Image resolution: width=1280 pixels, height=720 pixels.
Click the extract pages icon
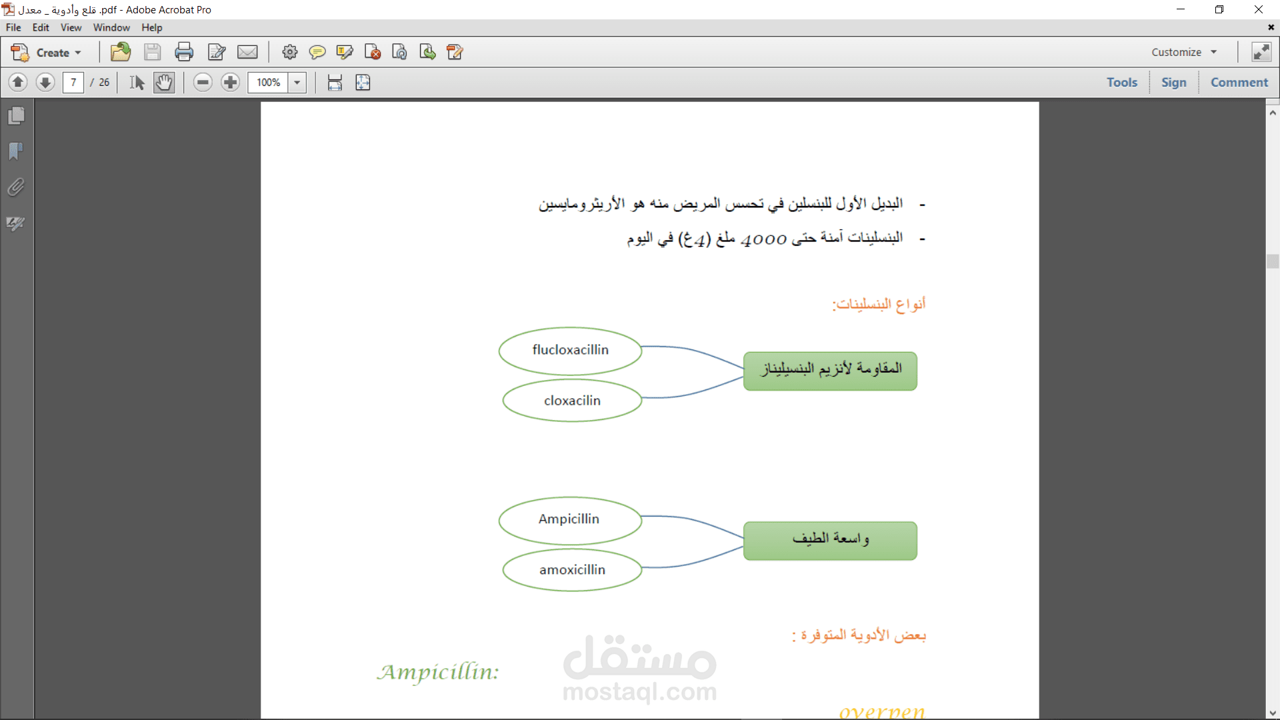[x=427, y=52]
